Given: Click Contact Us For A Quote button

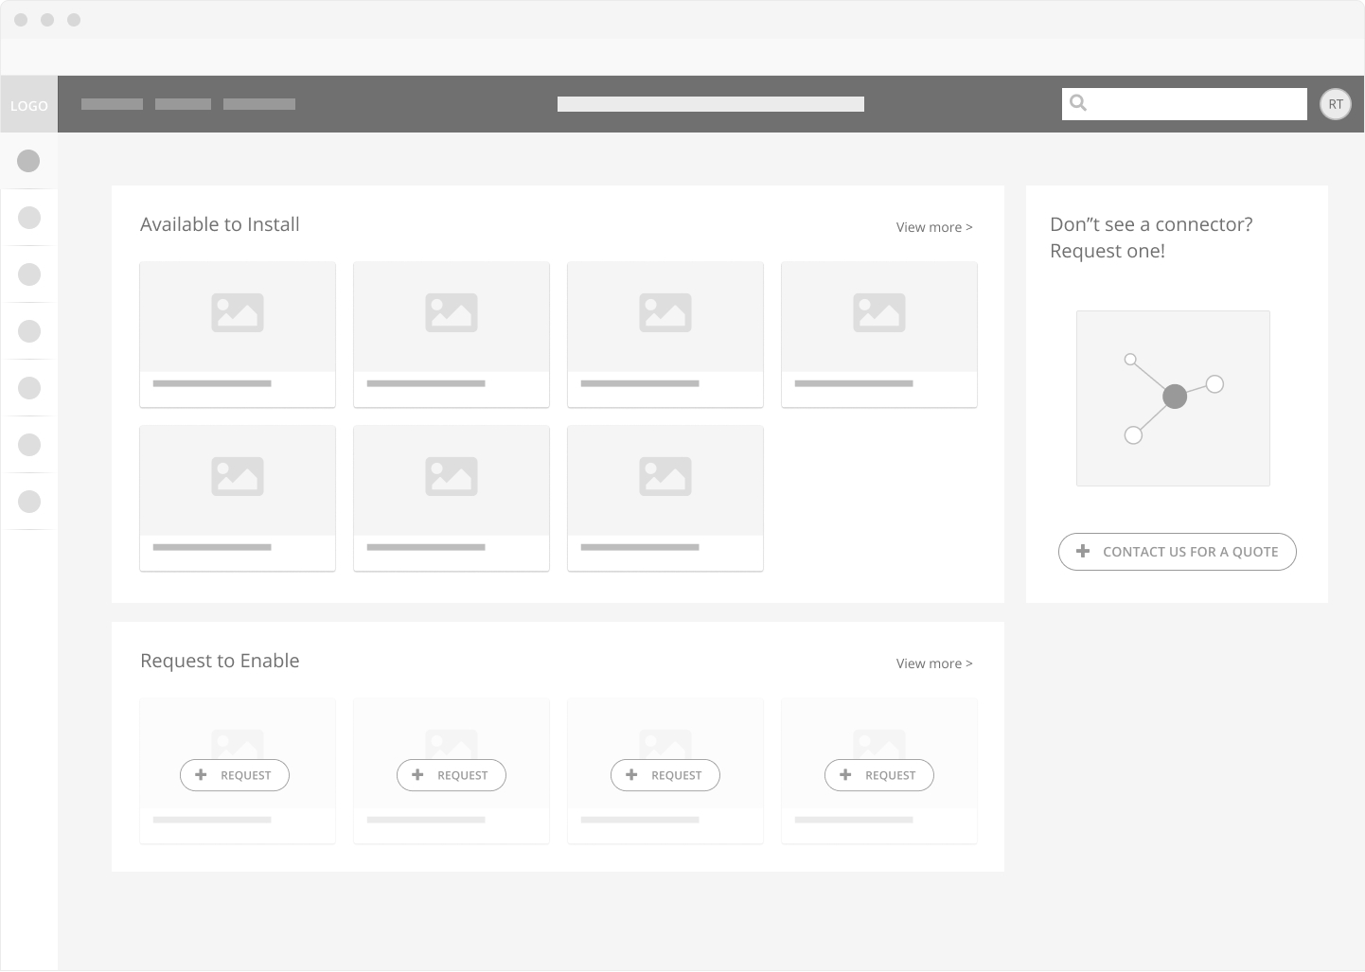Looking at the screenshot, I should pyautogui.click(x=1177, y=552).
